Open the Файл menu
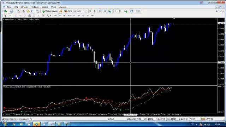The height and width of the screenshot is (127, 226). [x=9, y=7]
